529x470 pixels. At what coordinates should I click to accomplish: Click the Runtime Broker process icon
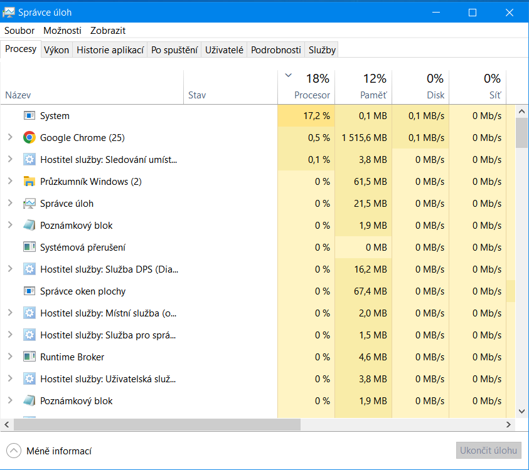(29, 357)
